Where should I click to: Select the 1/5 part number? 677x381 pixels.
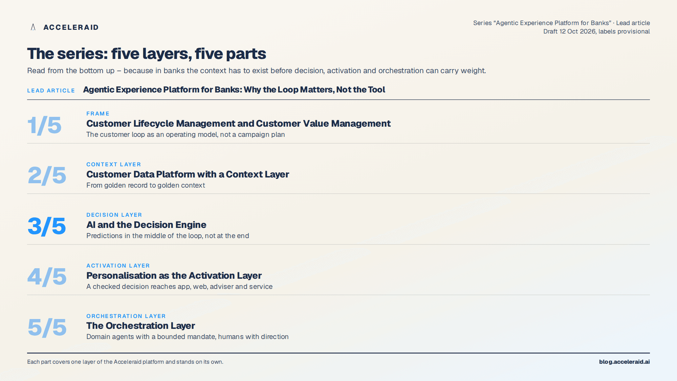[x=44, y=125]
